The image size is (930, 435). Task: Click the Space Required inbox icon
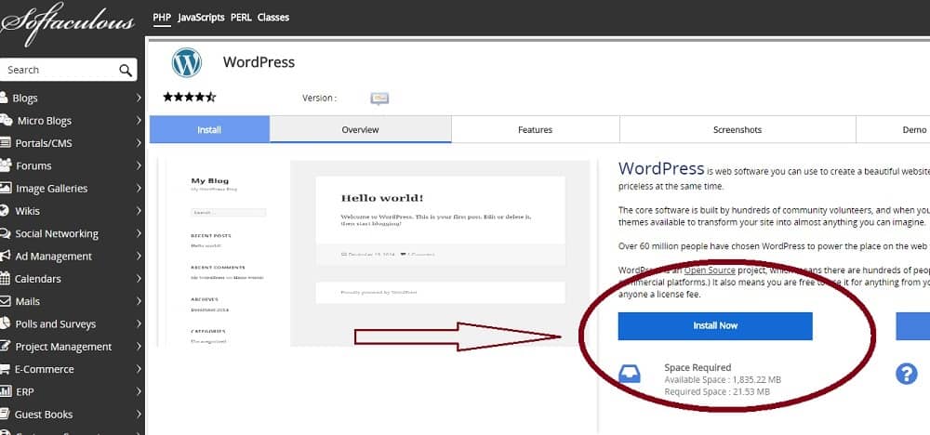coord(630,375)
